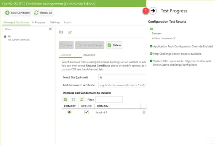215x146 pixels.
Task: Clear the filter with the X icon
Action: (50, 29)
